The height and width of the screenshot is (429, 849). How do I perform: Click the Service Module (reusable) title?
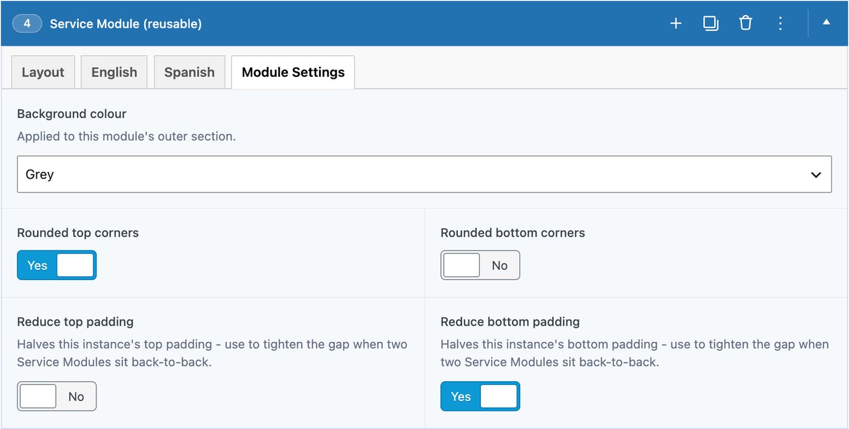[x=126, y=24]
